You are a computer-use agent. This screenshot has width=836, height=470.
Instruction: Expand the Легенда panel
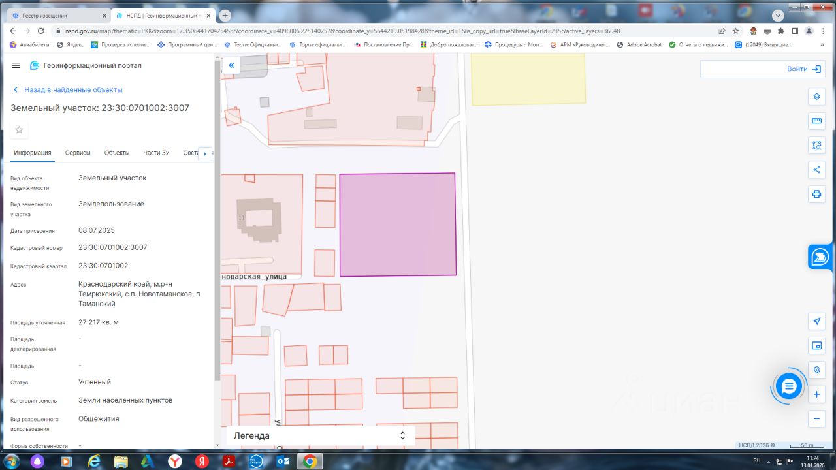[x=321, y=435]
